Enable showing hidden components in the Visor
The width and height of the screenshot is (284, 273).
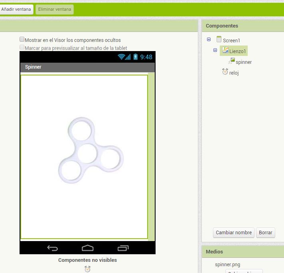pyautogui.click(x=22, y=40)
